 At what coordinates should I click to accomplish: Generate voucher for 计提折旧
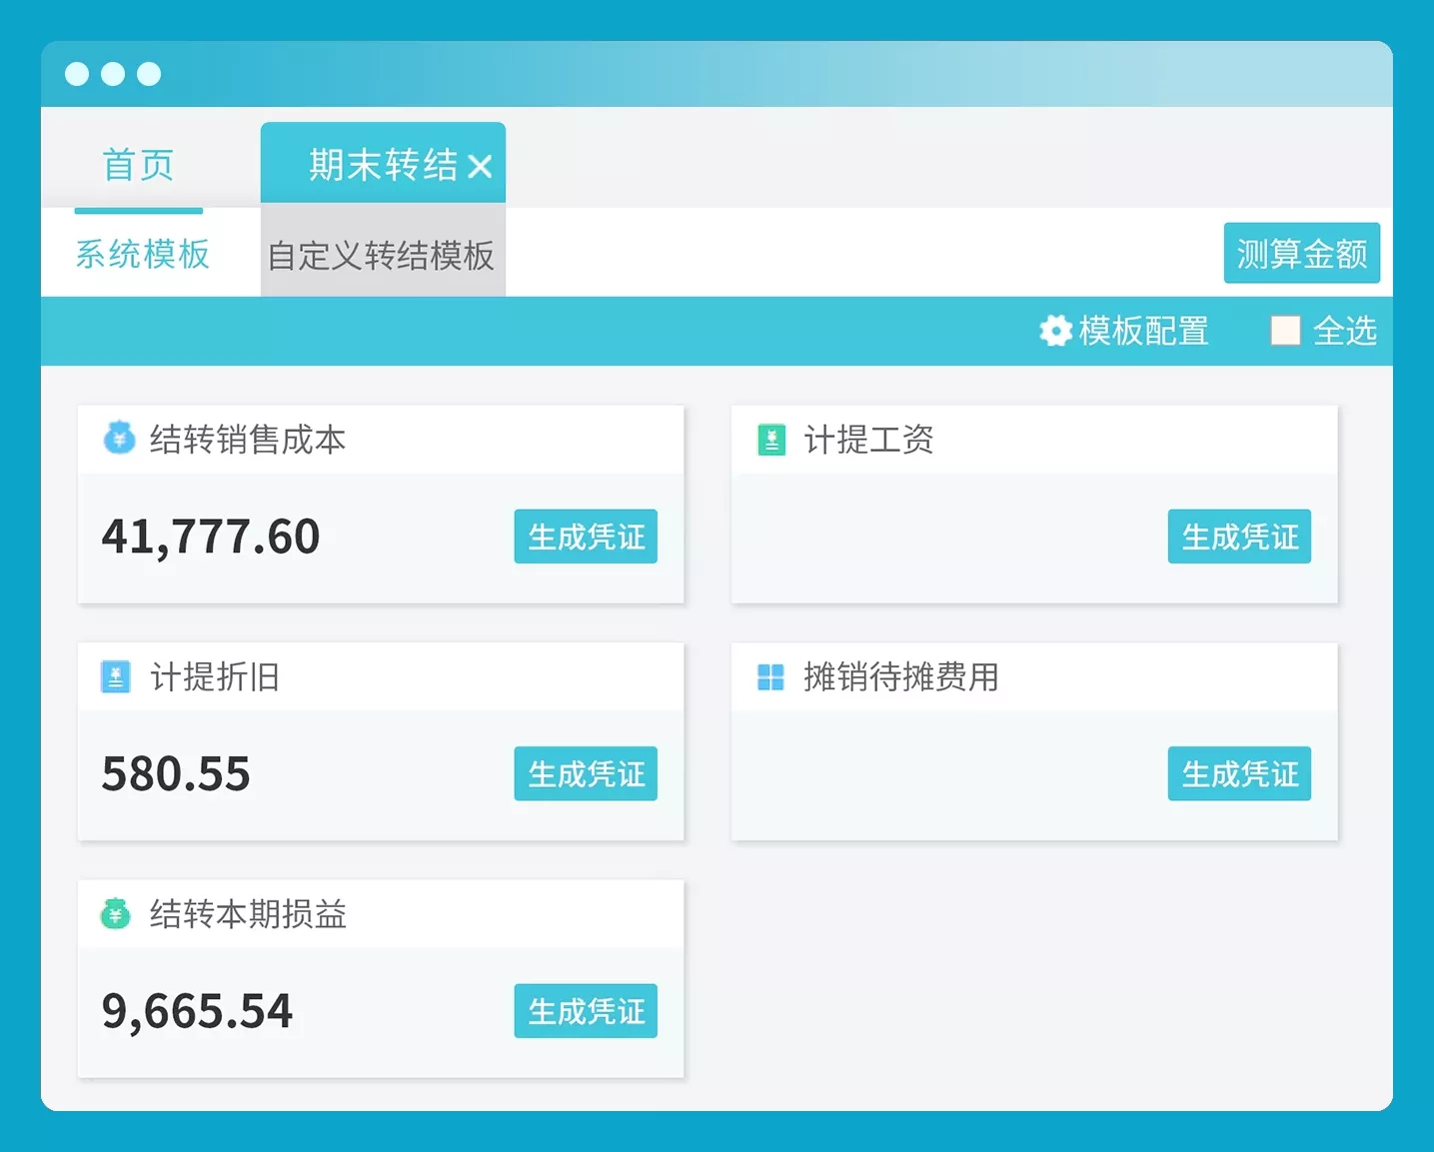(586, 773)
